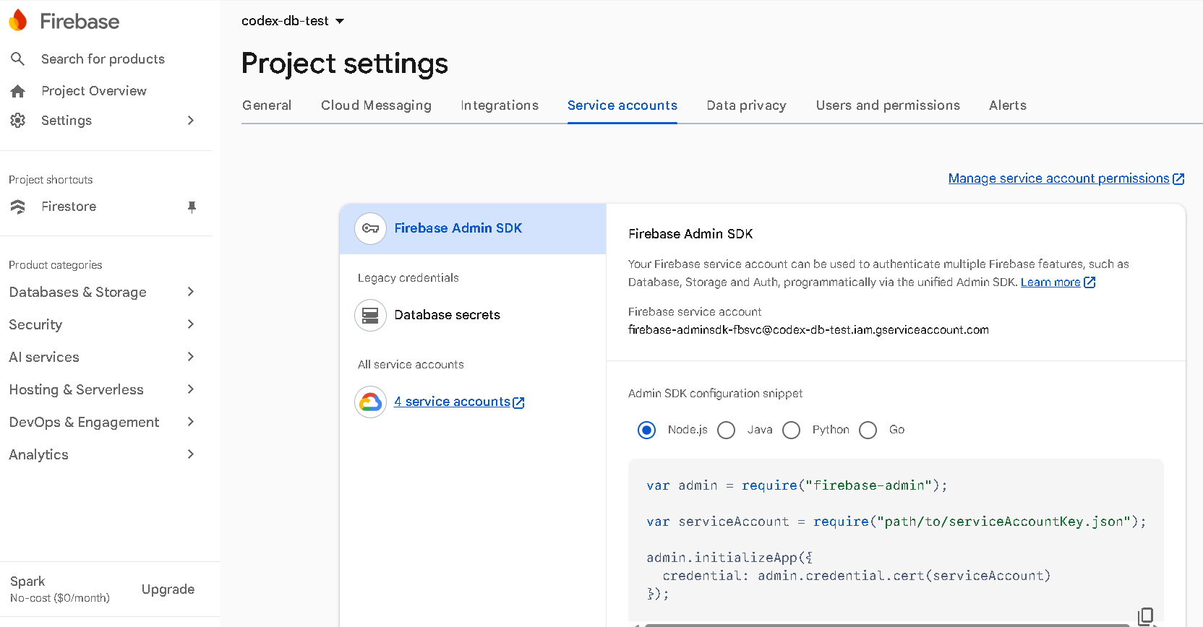This screenshot has height=627, width=1203.
Task: Click the Learn more link
Action: pos(1050,282)
